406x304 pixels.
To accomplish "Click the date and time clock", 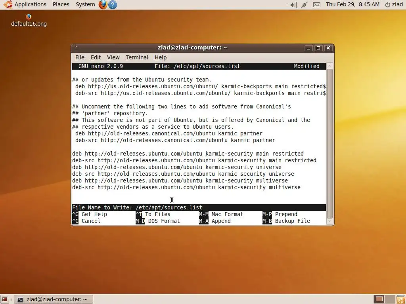I will [352, 4].
